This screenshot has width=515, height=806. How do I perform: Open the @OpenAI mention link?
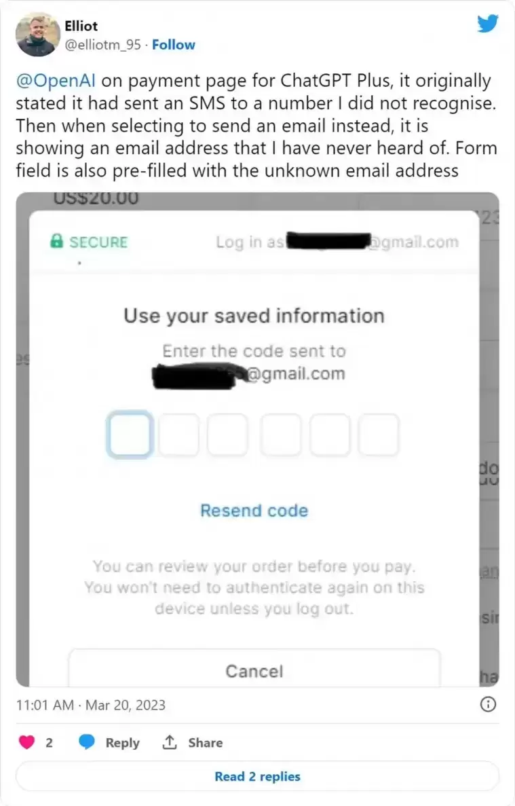pos(56,81)
